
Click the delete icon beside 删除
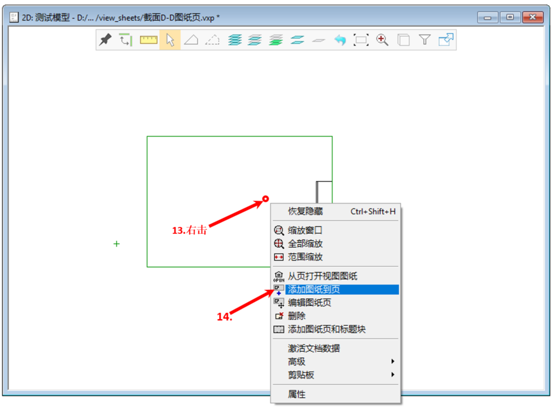tap(279, 316)
